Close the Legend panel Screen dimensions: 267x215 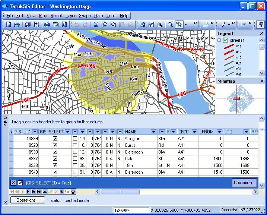pyautogui.click(x=262, y=34)
